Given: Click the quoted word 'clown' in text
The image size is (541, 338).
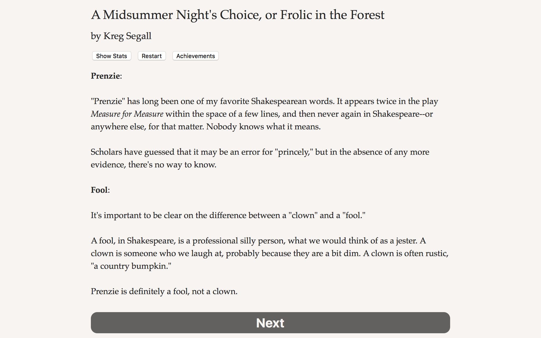Looking at the screenshot, I should [303, 215].
